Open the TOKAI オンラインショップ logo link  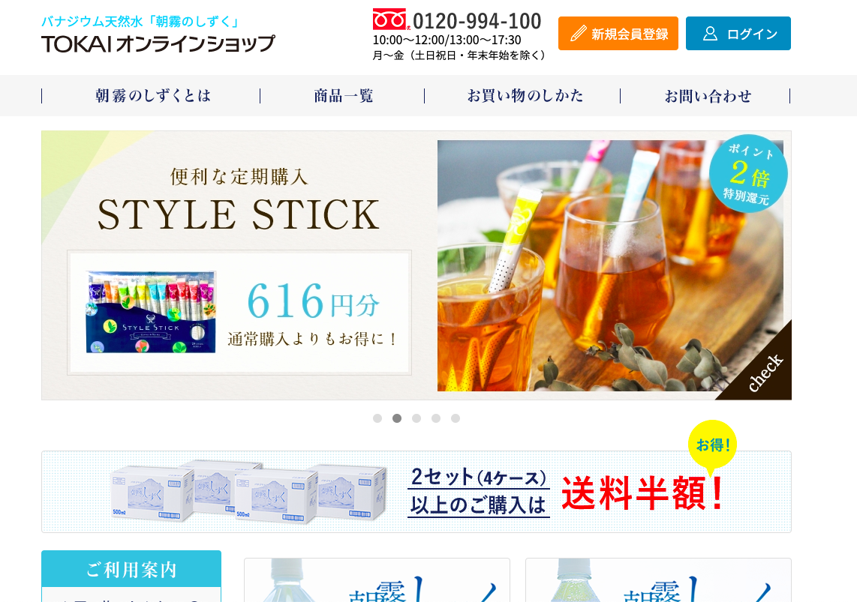[158, 43]
